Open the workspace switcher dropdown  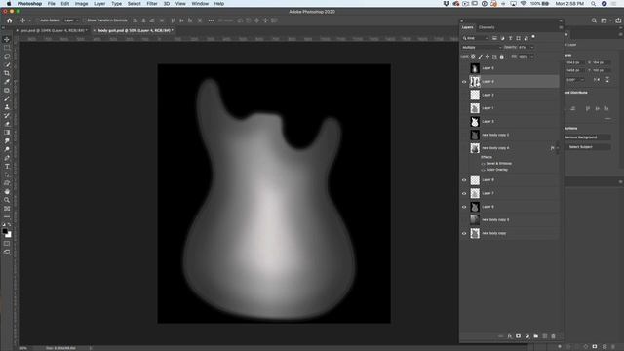tap(605, 20)
